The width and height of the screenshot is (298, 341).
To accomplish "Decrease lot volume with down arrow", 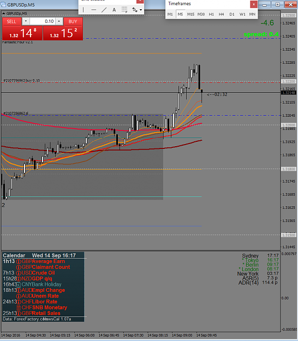I will [26, 21].
